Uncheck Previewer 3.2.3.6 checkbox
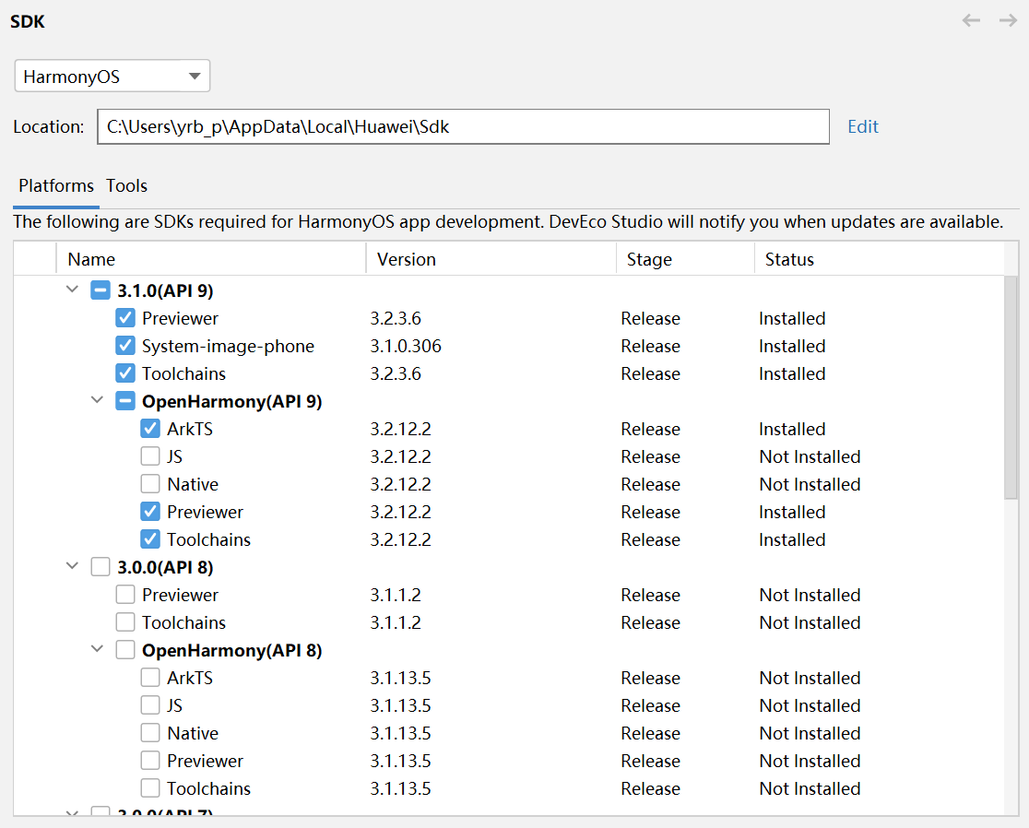This screenshot has width=1029, height=828. [x=125, y=317]
